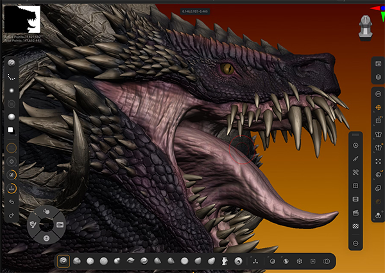
Task: Click the white and black color swatch
Action: click(x=12, y=130)
